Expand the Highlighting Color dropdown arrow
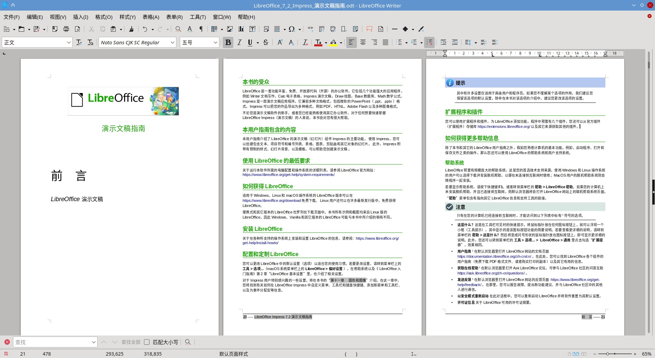Screen dimensions: 655x358 click(341, 43)
